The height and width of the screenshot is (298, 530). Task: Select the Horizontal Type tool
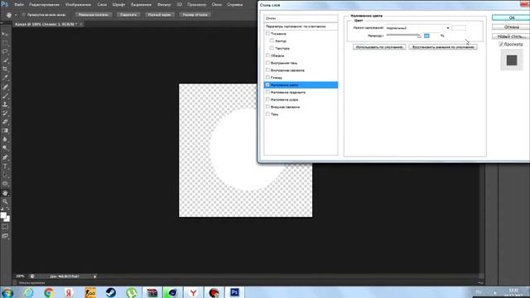(5, 166)
